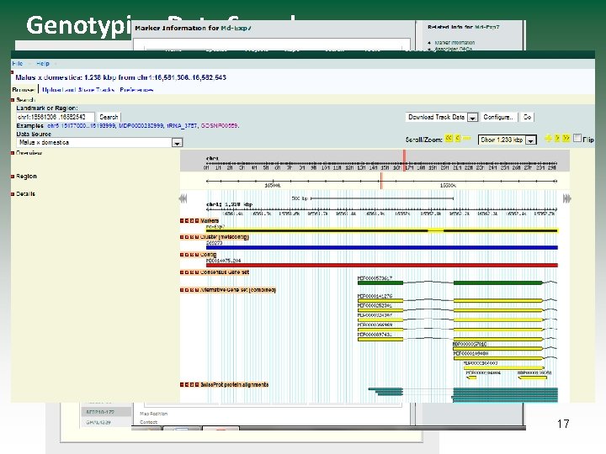Image resolution: width=606 pixels, height=454 pixels.
Task: Collapse the Contig track
Action: pos(182,255)
